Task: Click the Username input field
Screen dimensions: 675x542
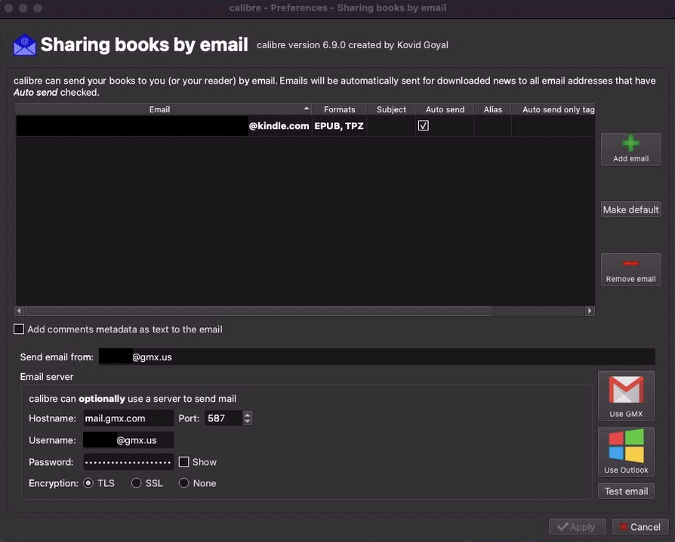Action: pos(128,440)
